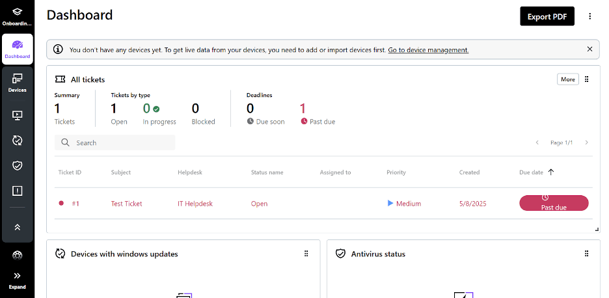Click the Open status cell
This screenshot has height=298, width=609.
tap(259, 204)
